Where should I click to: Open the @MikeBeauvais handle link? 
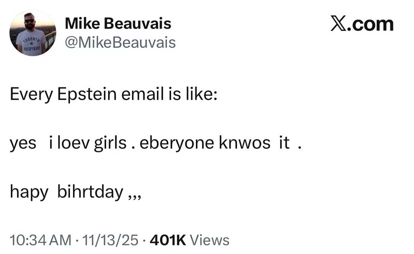(120, 42)
